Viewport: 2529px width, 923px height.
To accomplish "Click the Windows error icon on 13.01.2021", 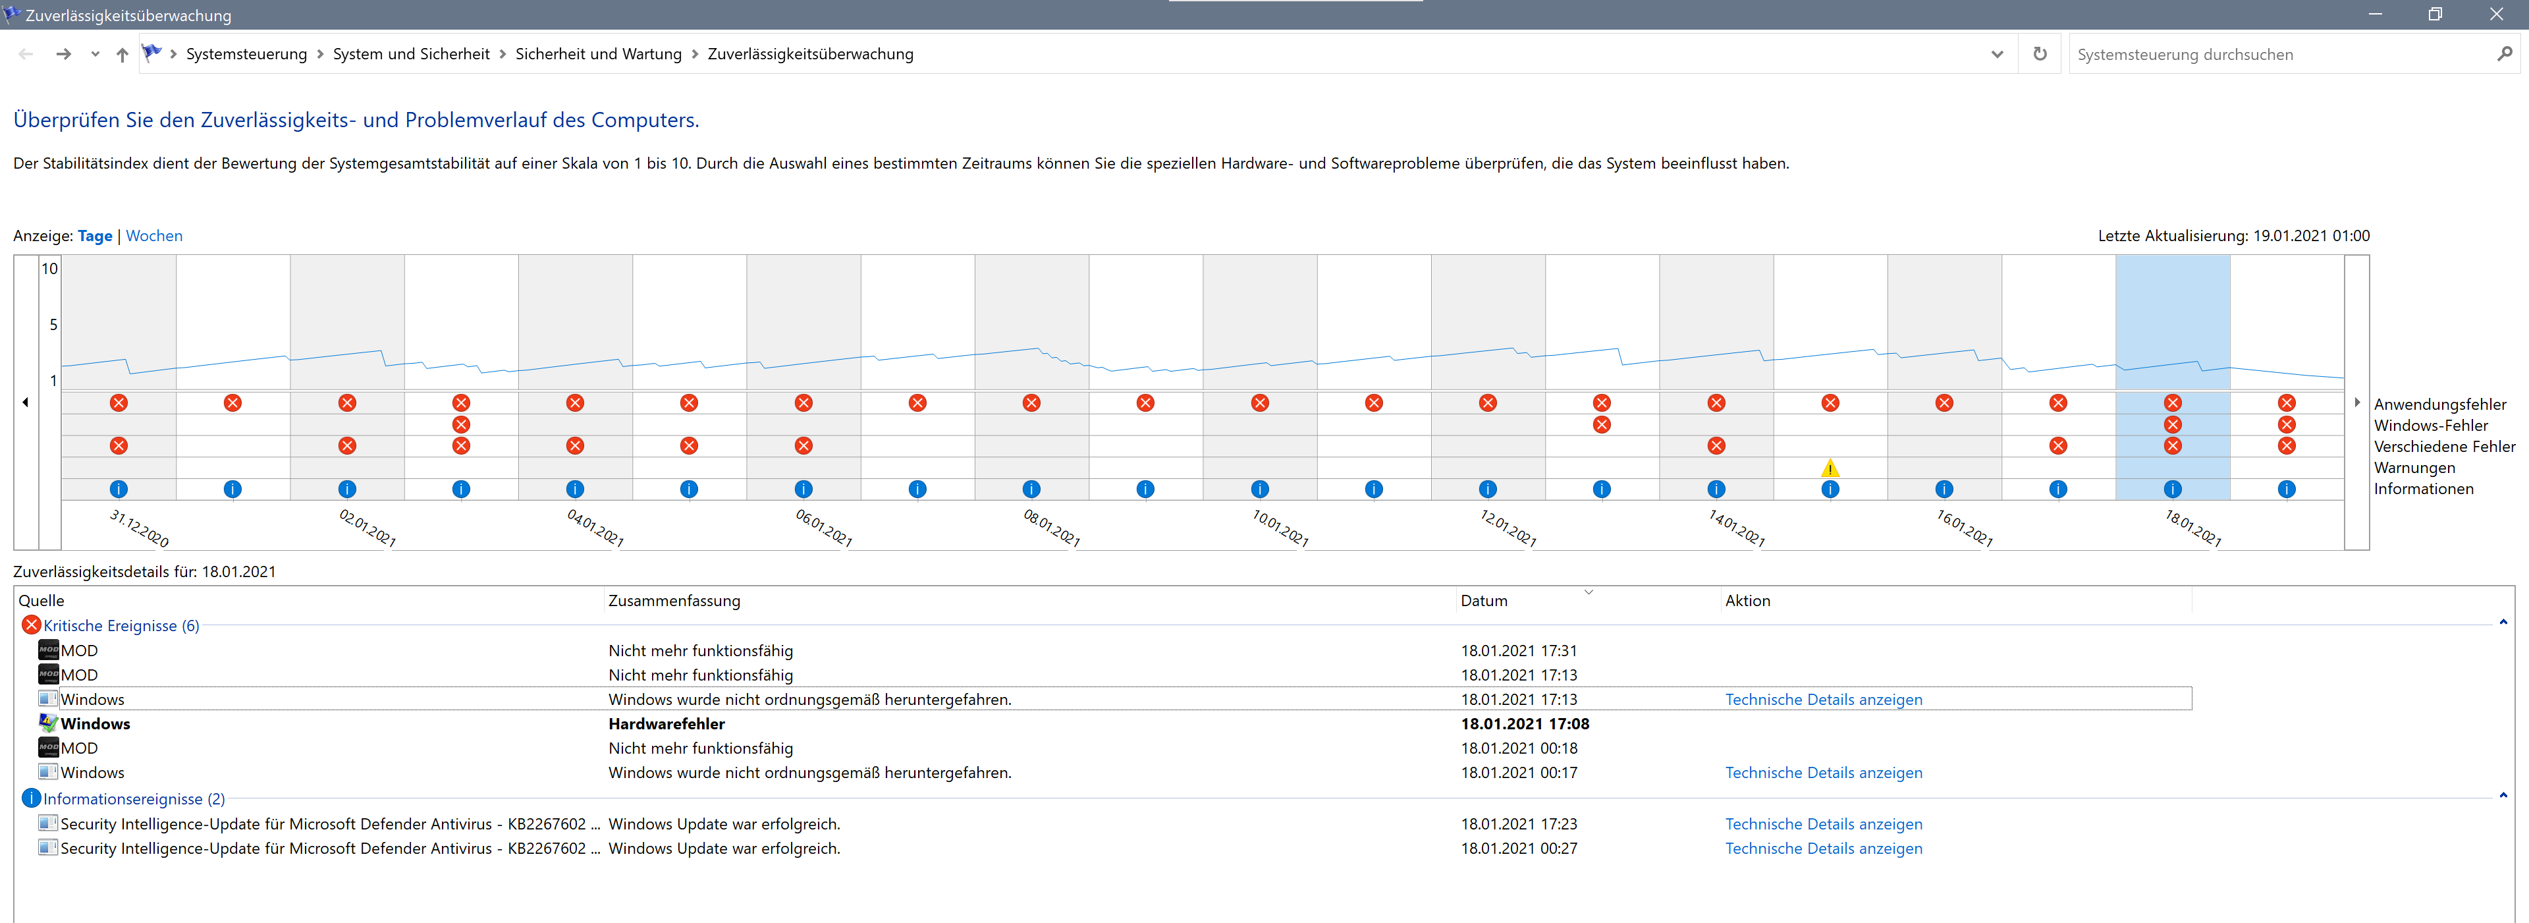I will point(1601,424).
